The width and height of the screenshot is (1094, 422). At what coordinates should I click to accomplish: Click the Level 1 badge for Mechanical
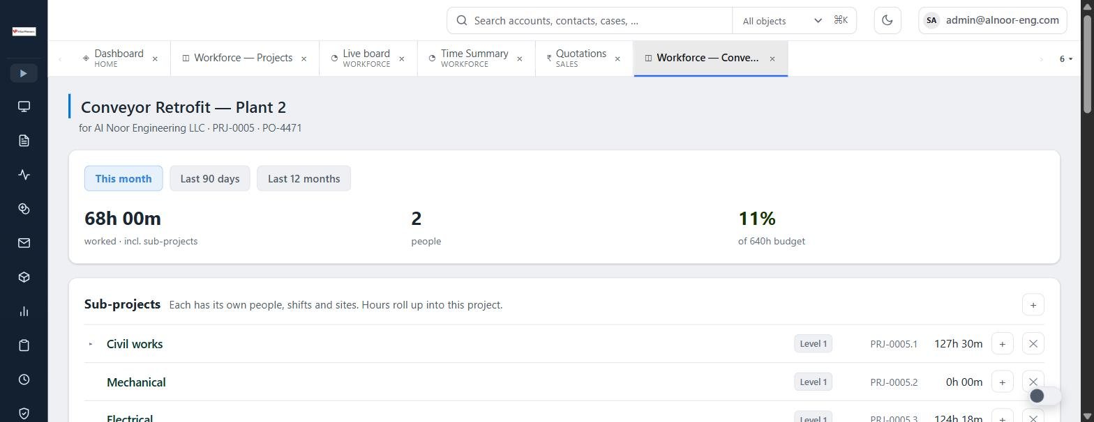pyautogui.click(x=813, y=382)
